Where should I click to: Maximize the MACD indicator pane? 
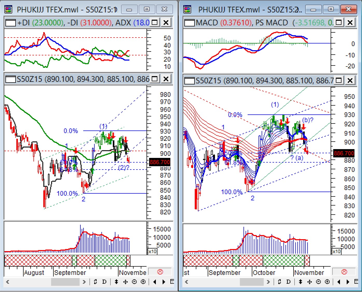coord(339,23)
